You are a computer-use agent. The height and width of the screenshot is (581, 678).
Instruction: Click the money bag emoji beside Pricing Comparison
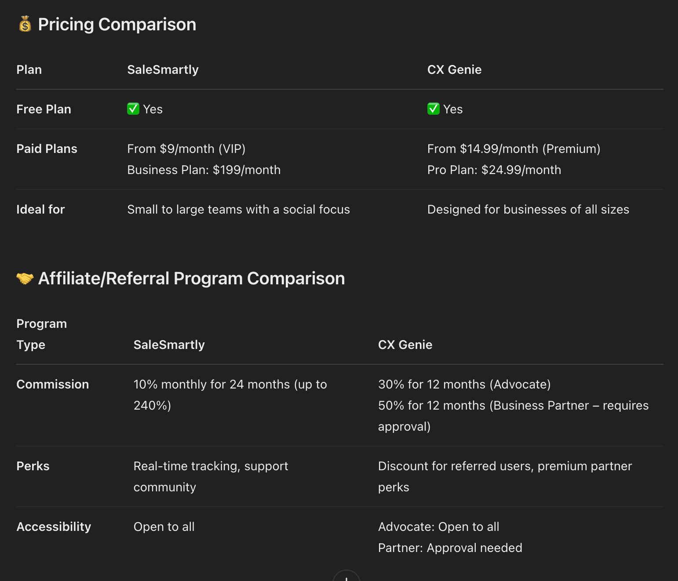point(25,24)
